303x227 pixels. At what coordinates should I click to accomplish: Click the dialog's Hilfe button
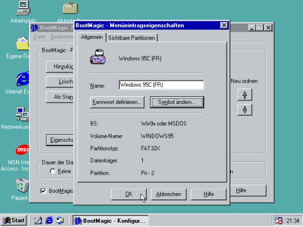[x=209, y=194]
